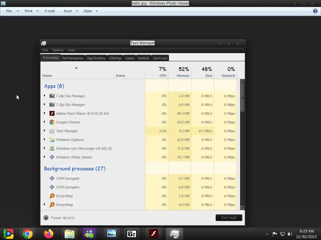Open Google Chrome from the taskbar

(28, 234)
